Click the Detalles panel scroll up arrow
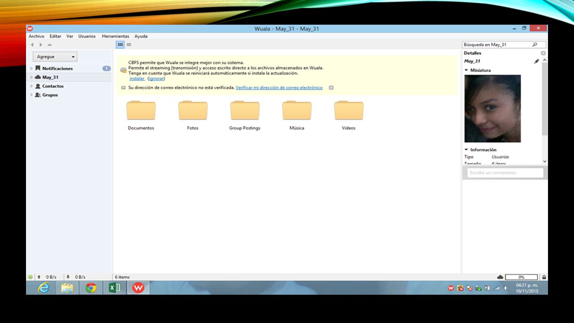 [545, 60]
